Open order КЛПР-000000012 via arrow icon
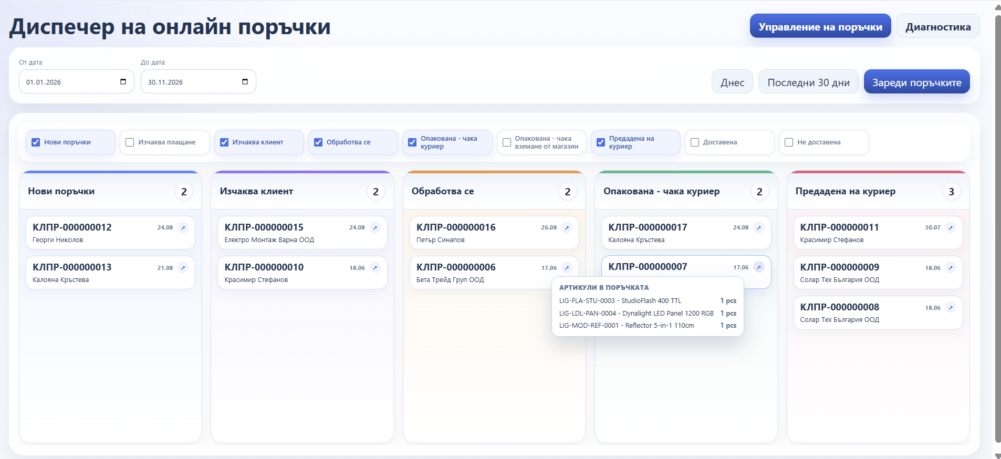The image size is (1001, 459). [183, 227]
